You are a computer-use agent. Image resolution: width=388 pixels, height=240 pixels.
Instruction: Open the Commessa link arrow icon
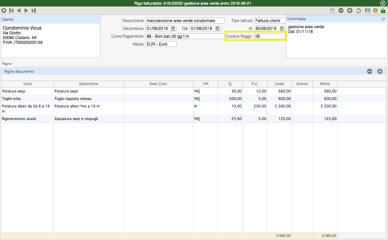[383, 19]
